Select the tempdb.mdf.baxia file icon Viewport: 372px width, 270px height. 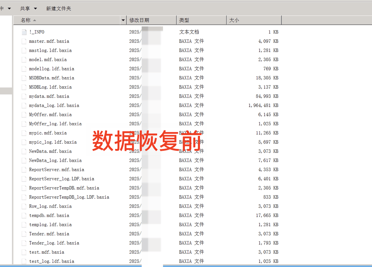24,215
